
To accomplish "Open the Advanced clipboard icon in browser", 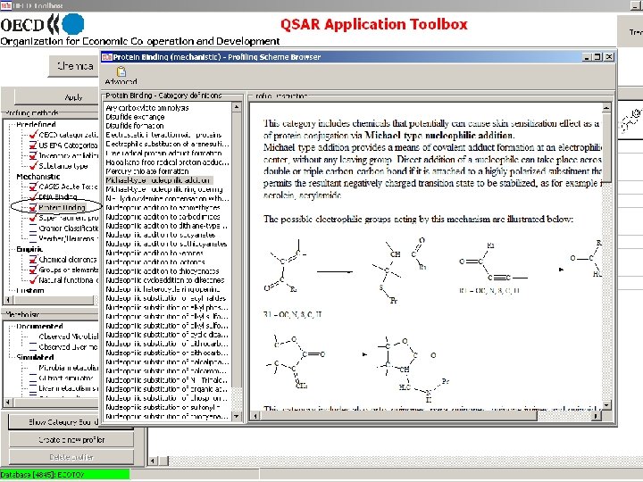I will point(121,71).
